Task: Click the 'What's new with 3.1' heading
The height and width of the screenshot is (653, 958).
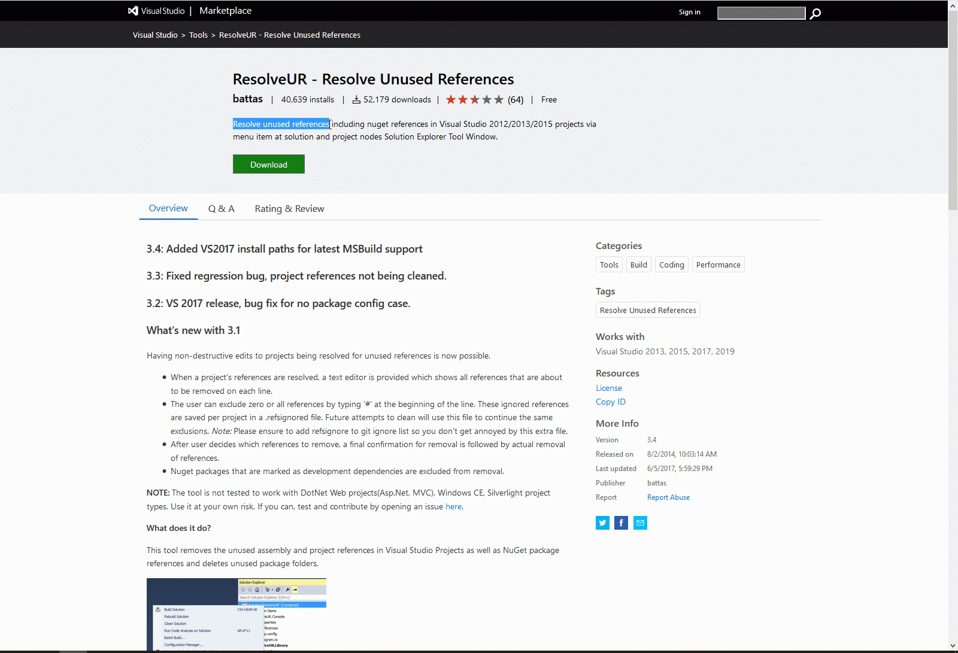Action: [193, 330]
